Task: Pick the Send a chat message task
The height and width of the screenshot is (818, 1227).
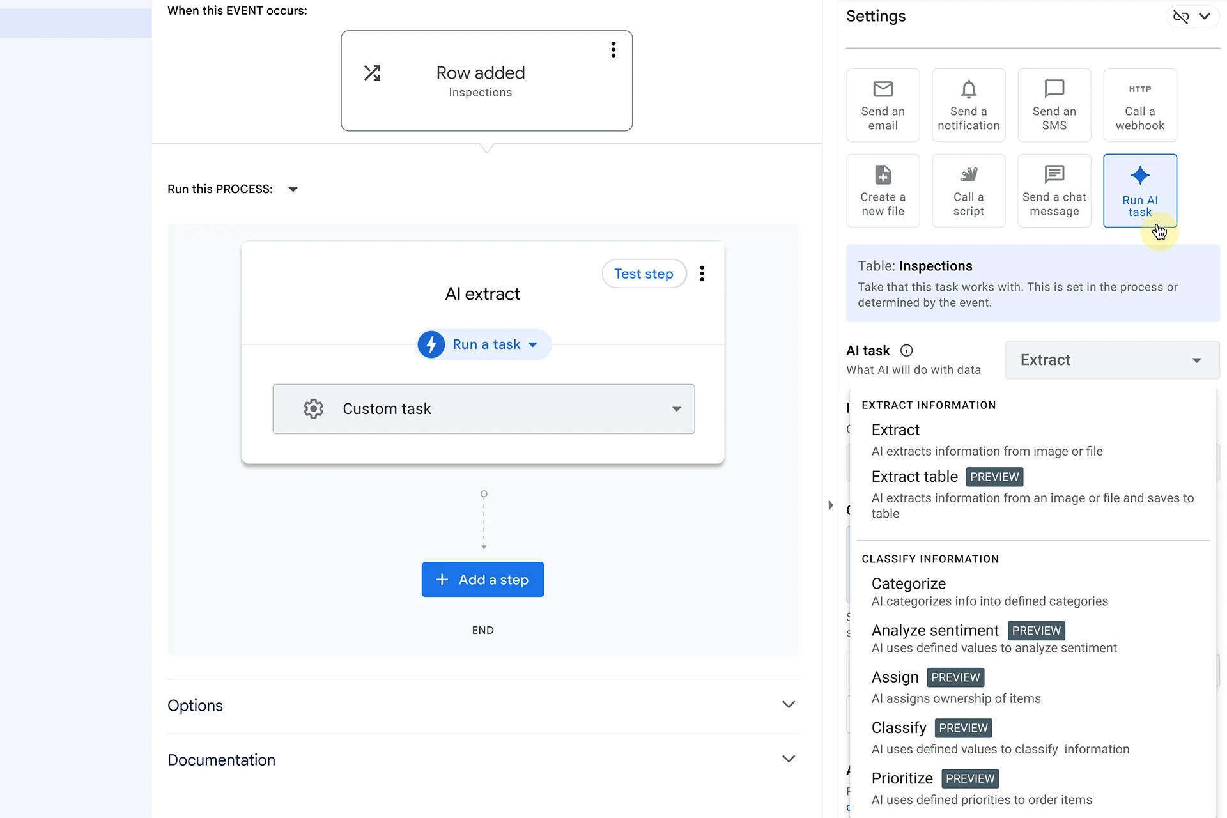Action: (1054, 190)
